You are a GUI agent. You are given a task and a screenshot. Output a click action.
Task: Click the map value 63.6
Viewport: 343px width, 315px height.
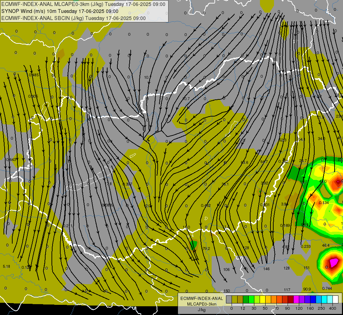click(x=244, y=162)
